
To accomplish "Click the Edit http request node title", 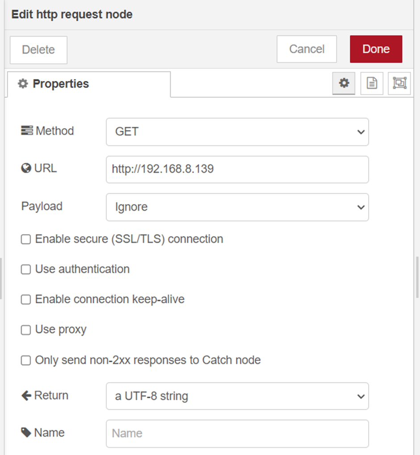I will 72,14.
